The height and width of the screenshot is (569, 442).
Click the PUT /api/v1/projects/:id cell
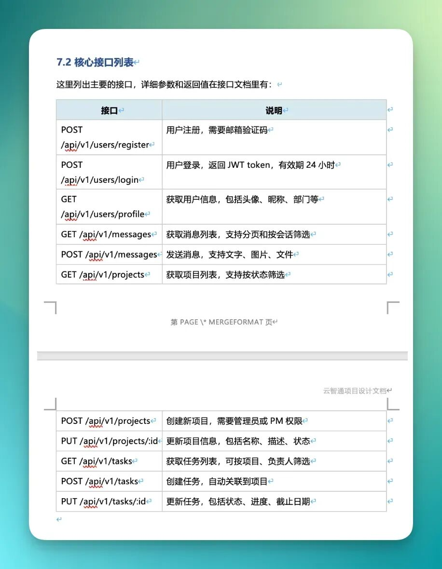point(109,441)
